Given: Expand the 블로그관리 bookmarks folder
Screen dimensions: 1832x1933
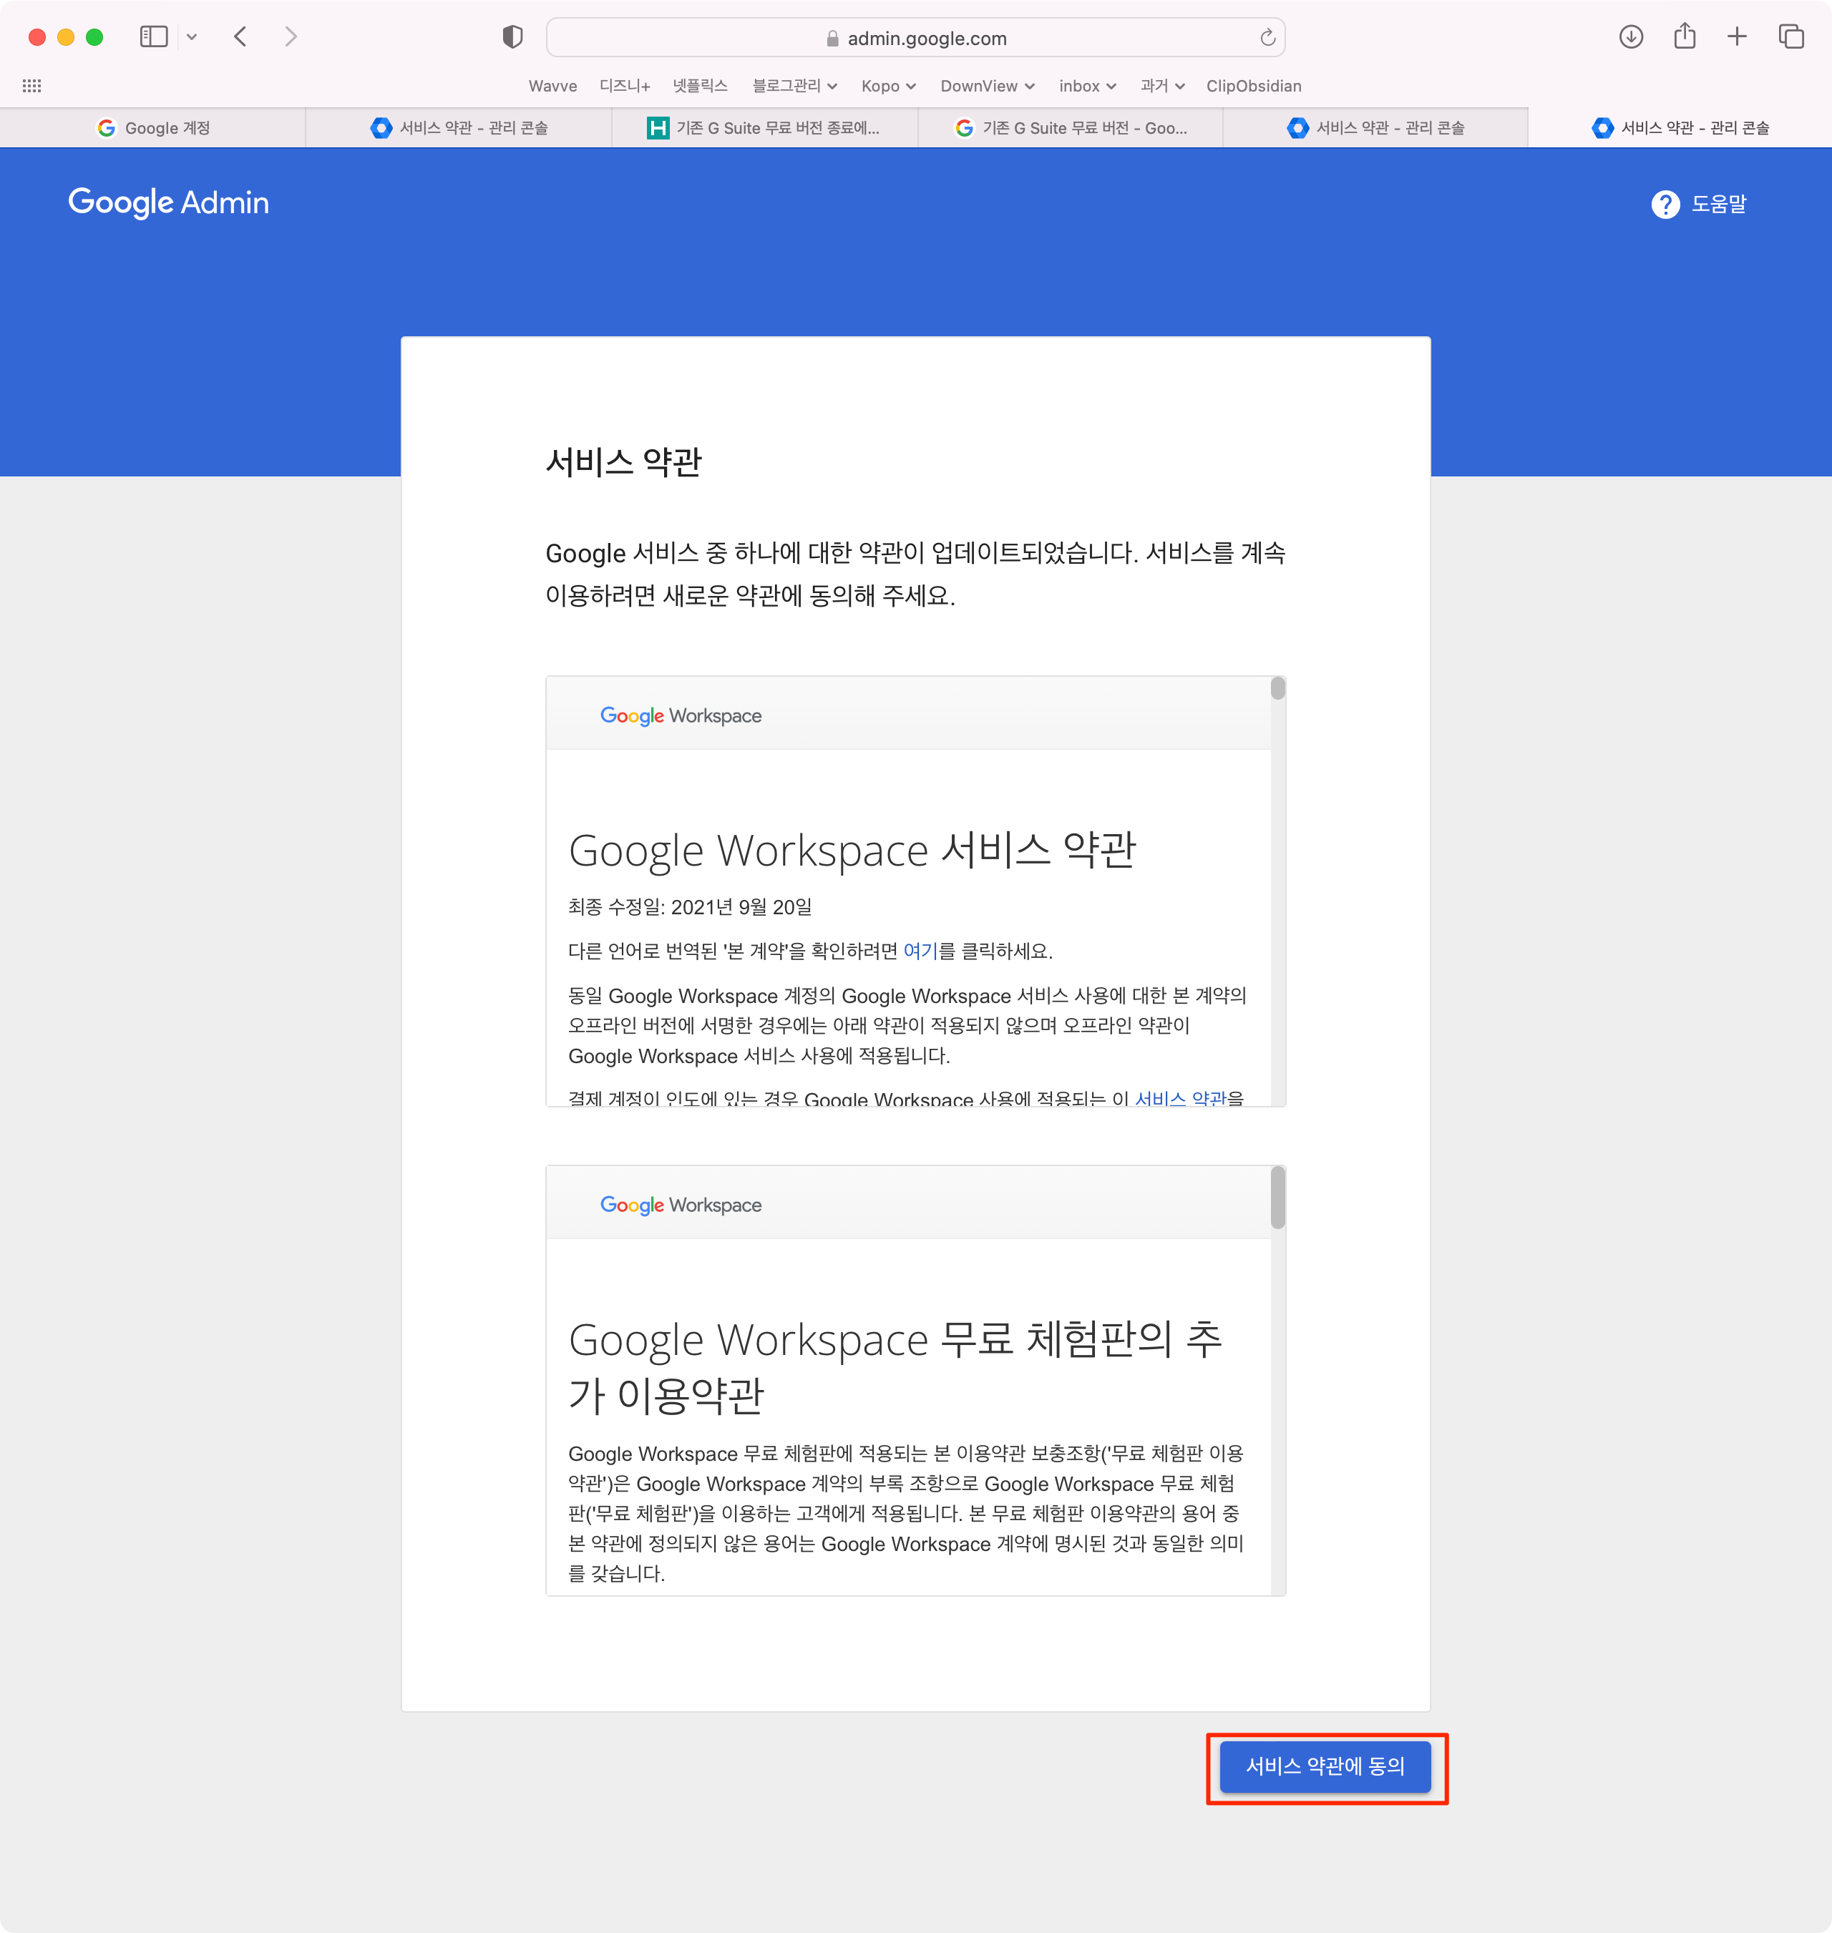Looking at the screenshot, I should click(794, 86).
